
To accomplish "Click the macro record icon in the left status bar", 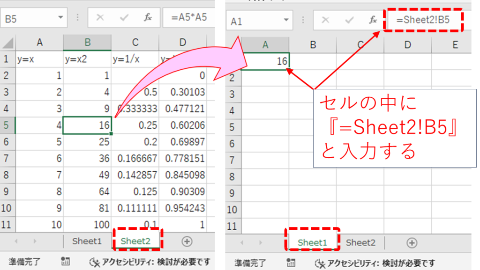I will pos(65,262).
